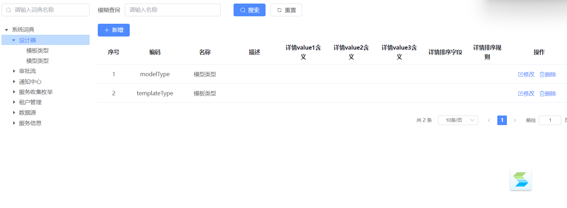Click the 前往 page number input
The image size is (567, 208).
(x=550, y=120)
